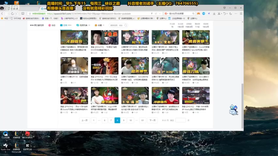278x156 pixels.
Task: Click the page vertical scrollbar thumb
Action: (242, 106)
